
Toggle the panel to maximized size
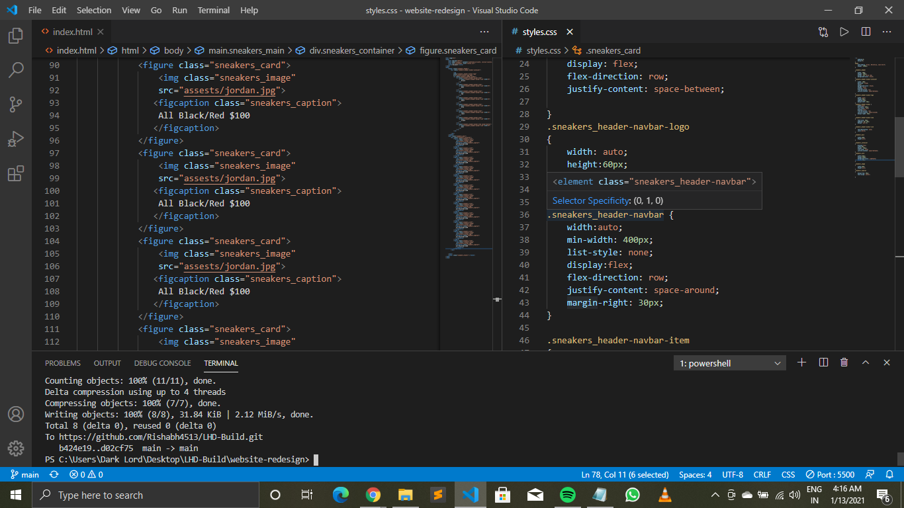[x=865, y=362]
